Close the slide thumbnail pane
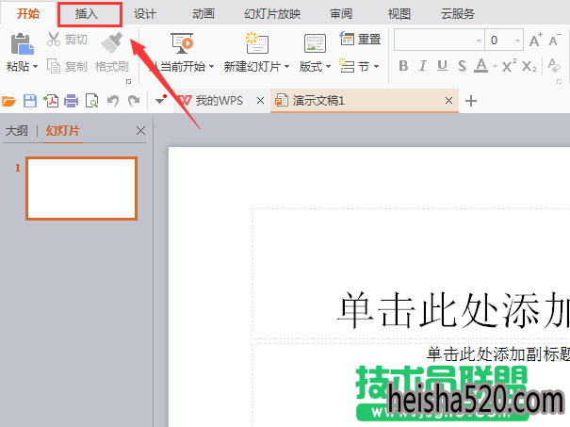570x427 pixels. pyautogui.click(x=140, y=131)
